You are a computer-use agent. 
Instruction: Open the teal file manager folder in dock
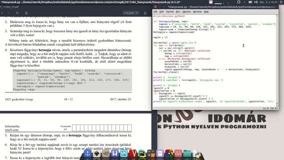pos(187,154)
